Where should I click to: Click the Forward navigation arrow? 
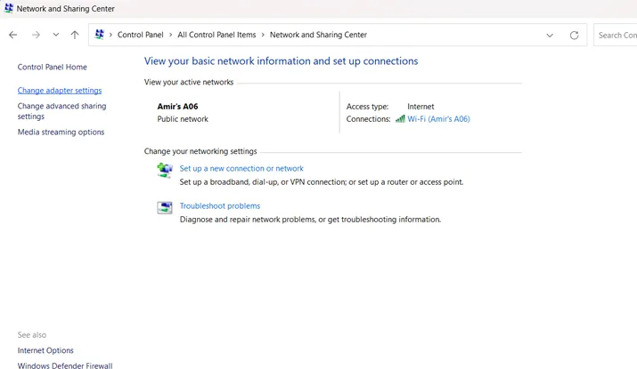pyautogui.click(x=36, y=35)
